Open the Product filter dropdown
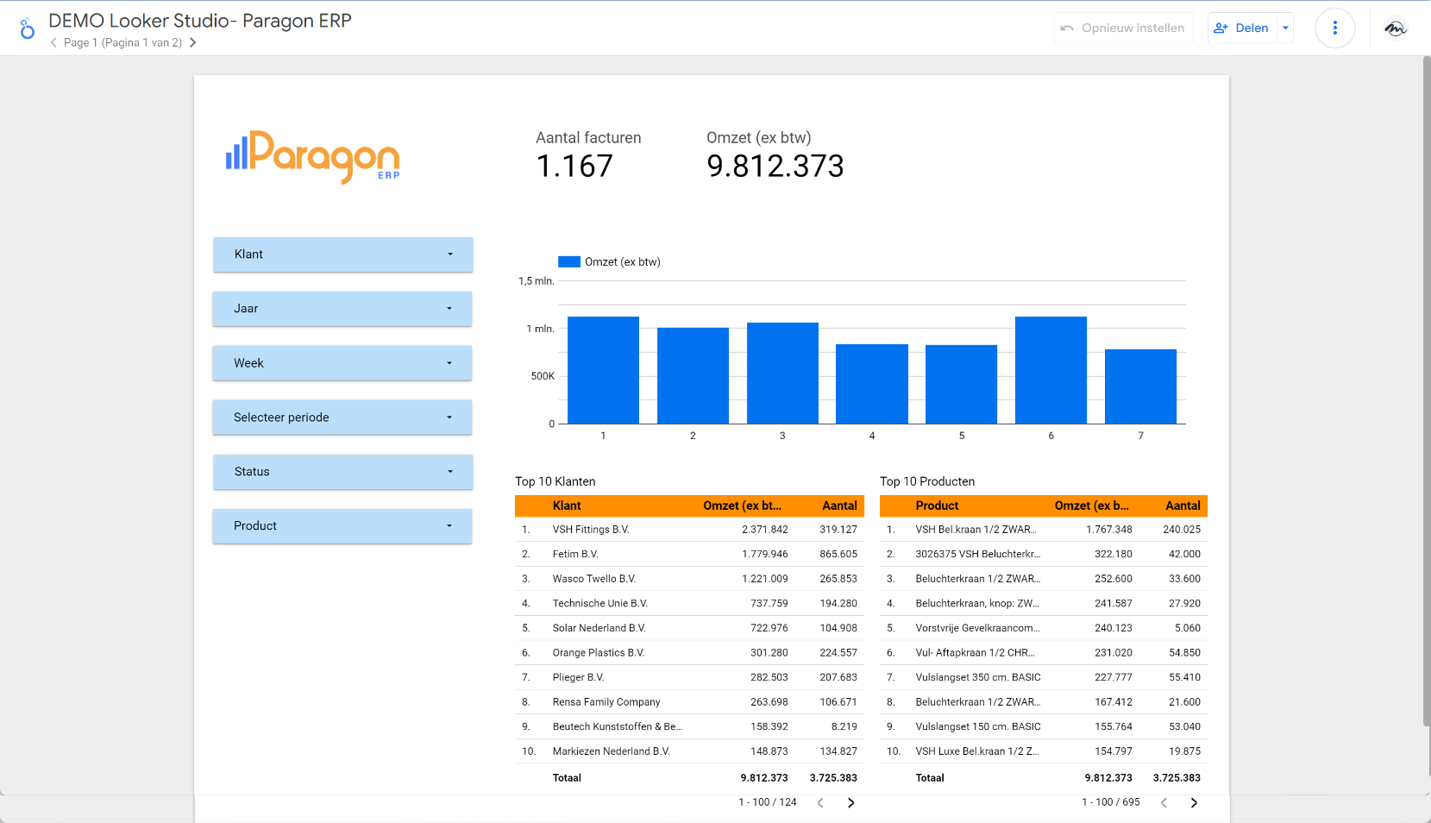Viewport: 1431px width, 823px height. [x=342, y=526]
